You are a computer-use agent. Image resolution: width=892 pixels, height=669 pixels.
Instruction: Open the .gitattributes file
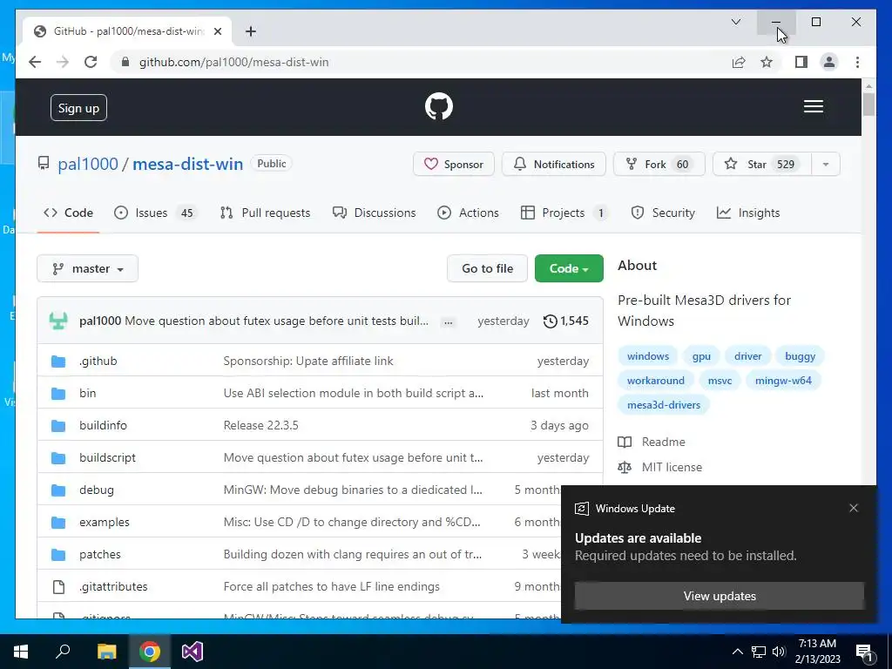[113, 586]
